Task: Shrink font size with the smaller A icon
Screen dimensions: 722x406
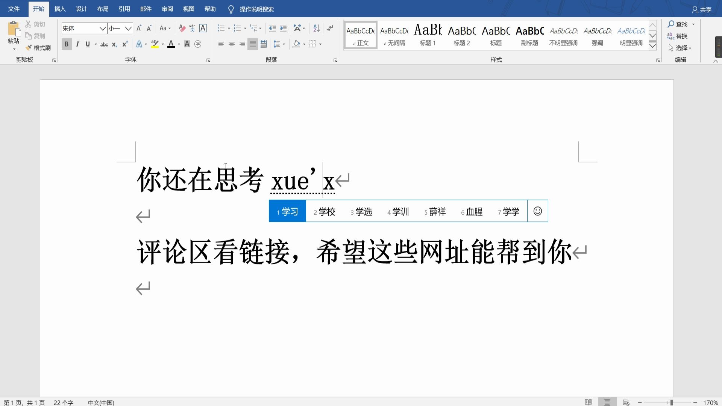Action: pyautogui.click(x=149, y=28)
